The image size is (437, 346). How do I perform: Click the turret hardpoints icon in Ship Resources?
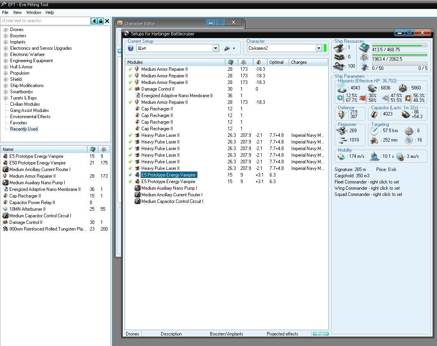339,48
